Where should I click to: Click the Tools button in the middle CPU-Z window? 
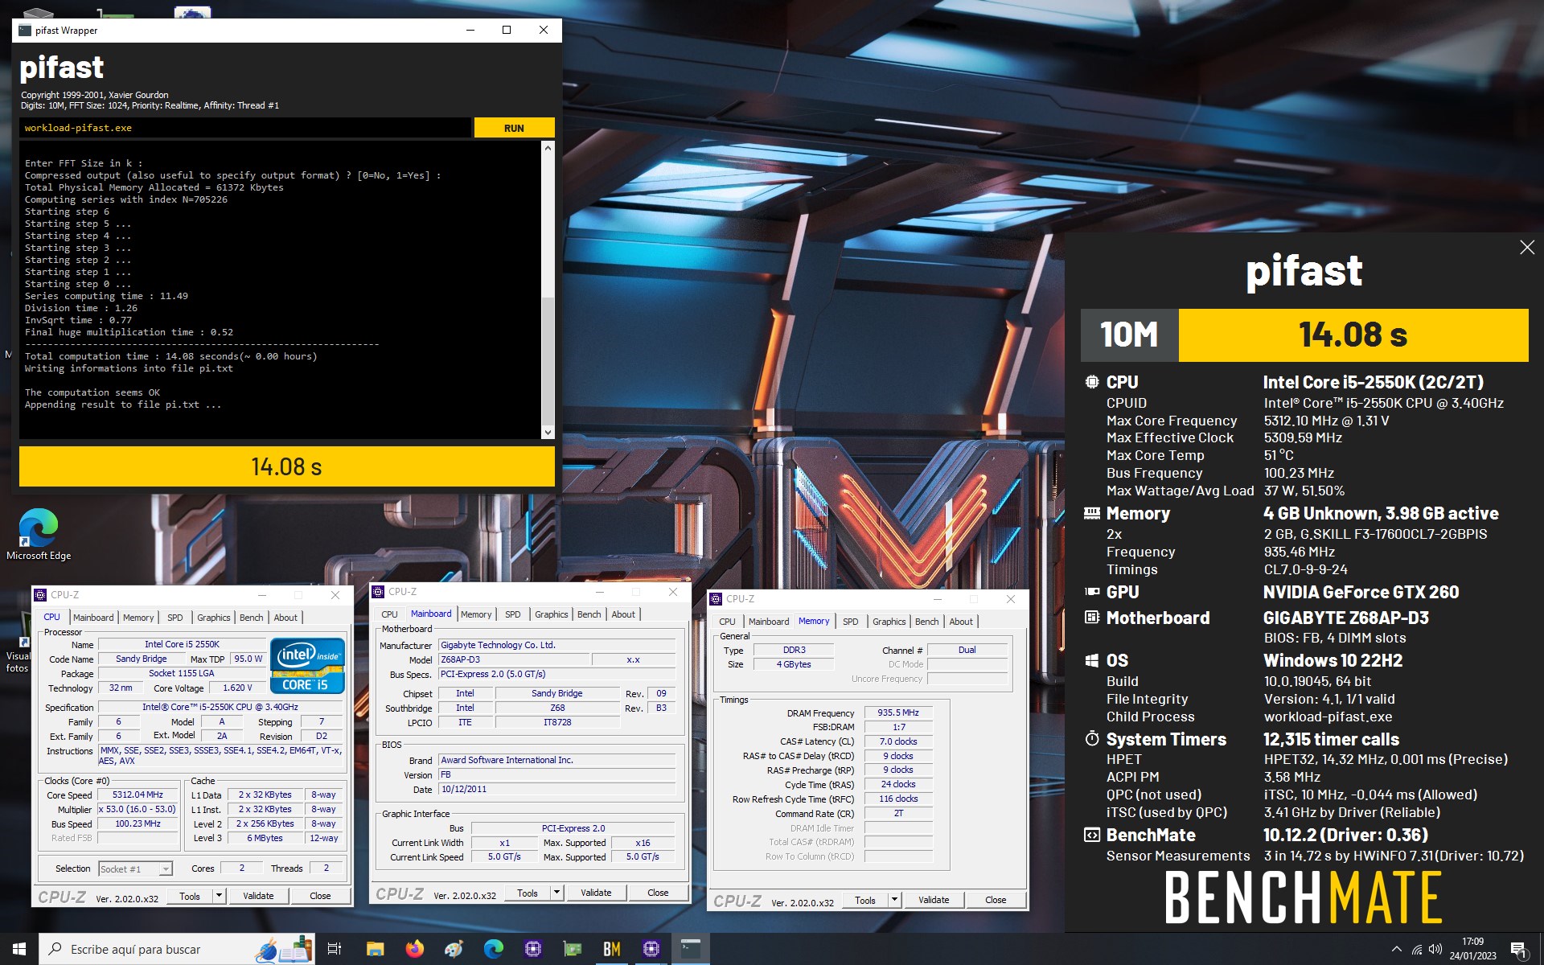pos(528,893)
